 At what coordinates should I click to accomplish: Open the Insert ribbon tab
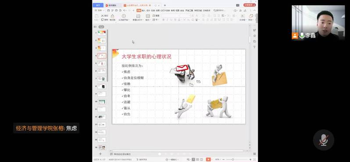pyautogui.click(x=143, y=10)
